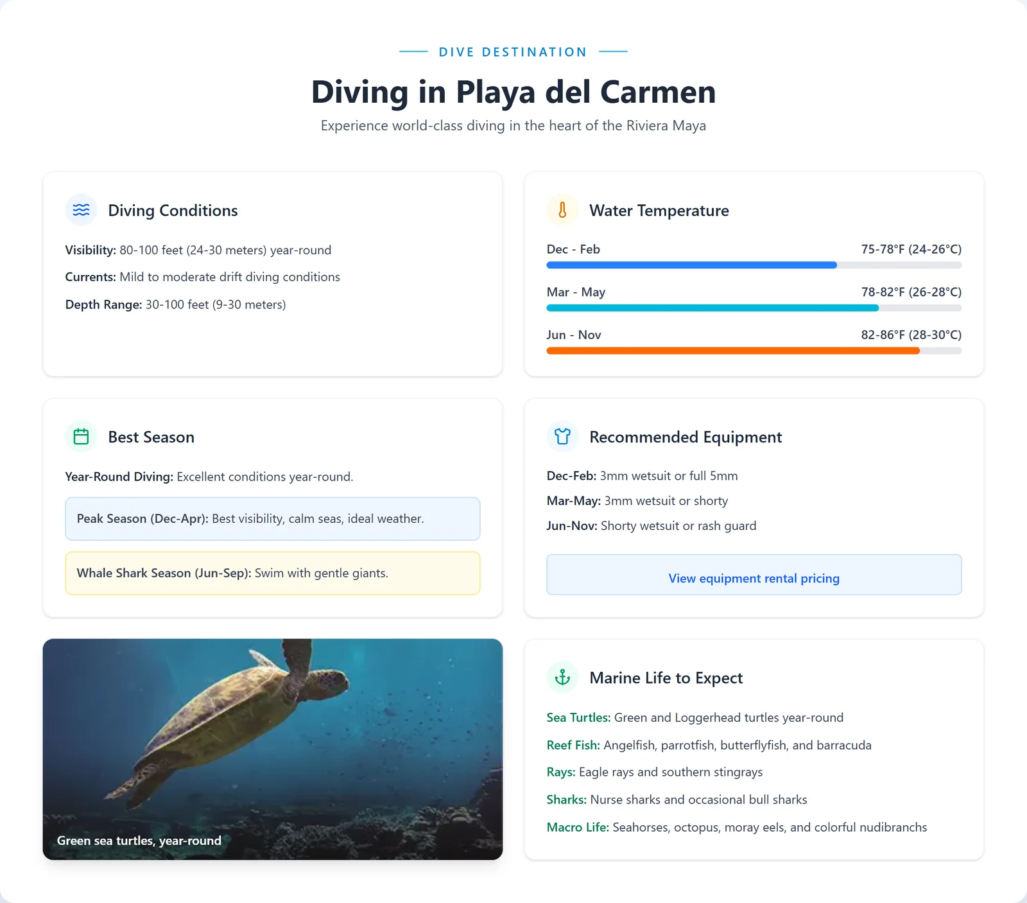Click the Marine Life to Expect title
The image size is (1027, 903).
tap(666, 678)
